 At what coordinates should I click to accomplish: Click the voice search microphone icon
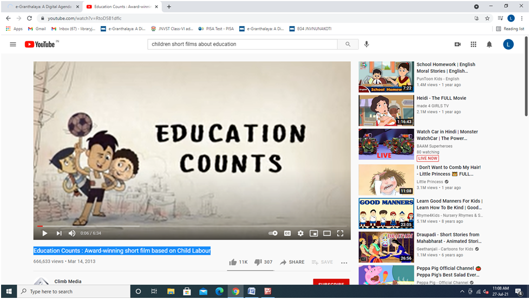click(x=367, y=44)
